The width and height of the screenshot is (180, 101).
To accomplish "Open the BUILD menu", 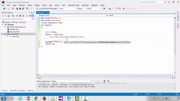I will tap(30, 5).
